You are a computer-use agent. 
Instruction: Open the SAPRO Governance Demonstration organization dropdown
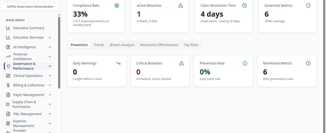(x=31, y=7)
